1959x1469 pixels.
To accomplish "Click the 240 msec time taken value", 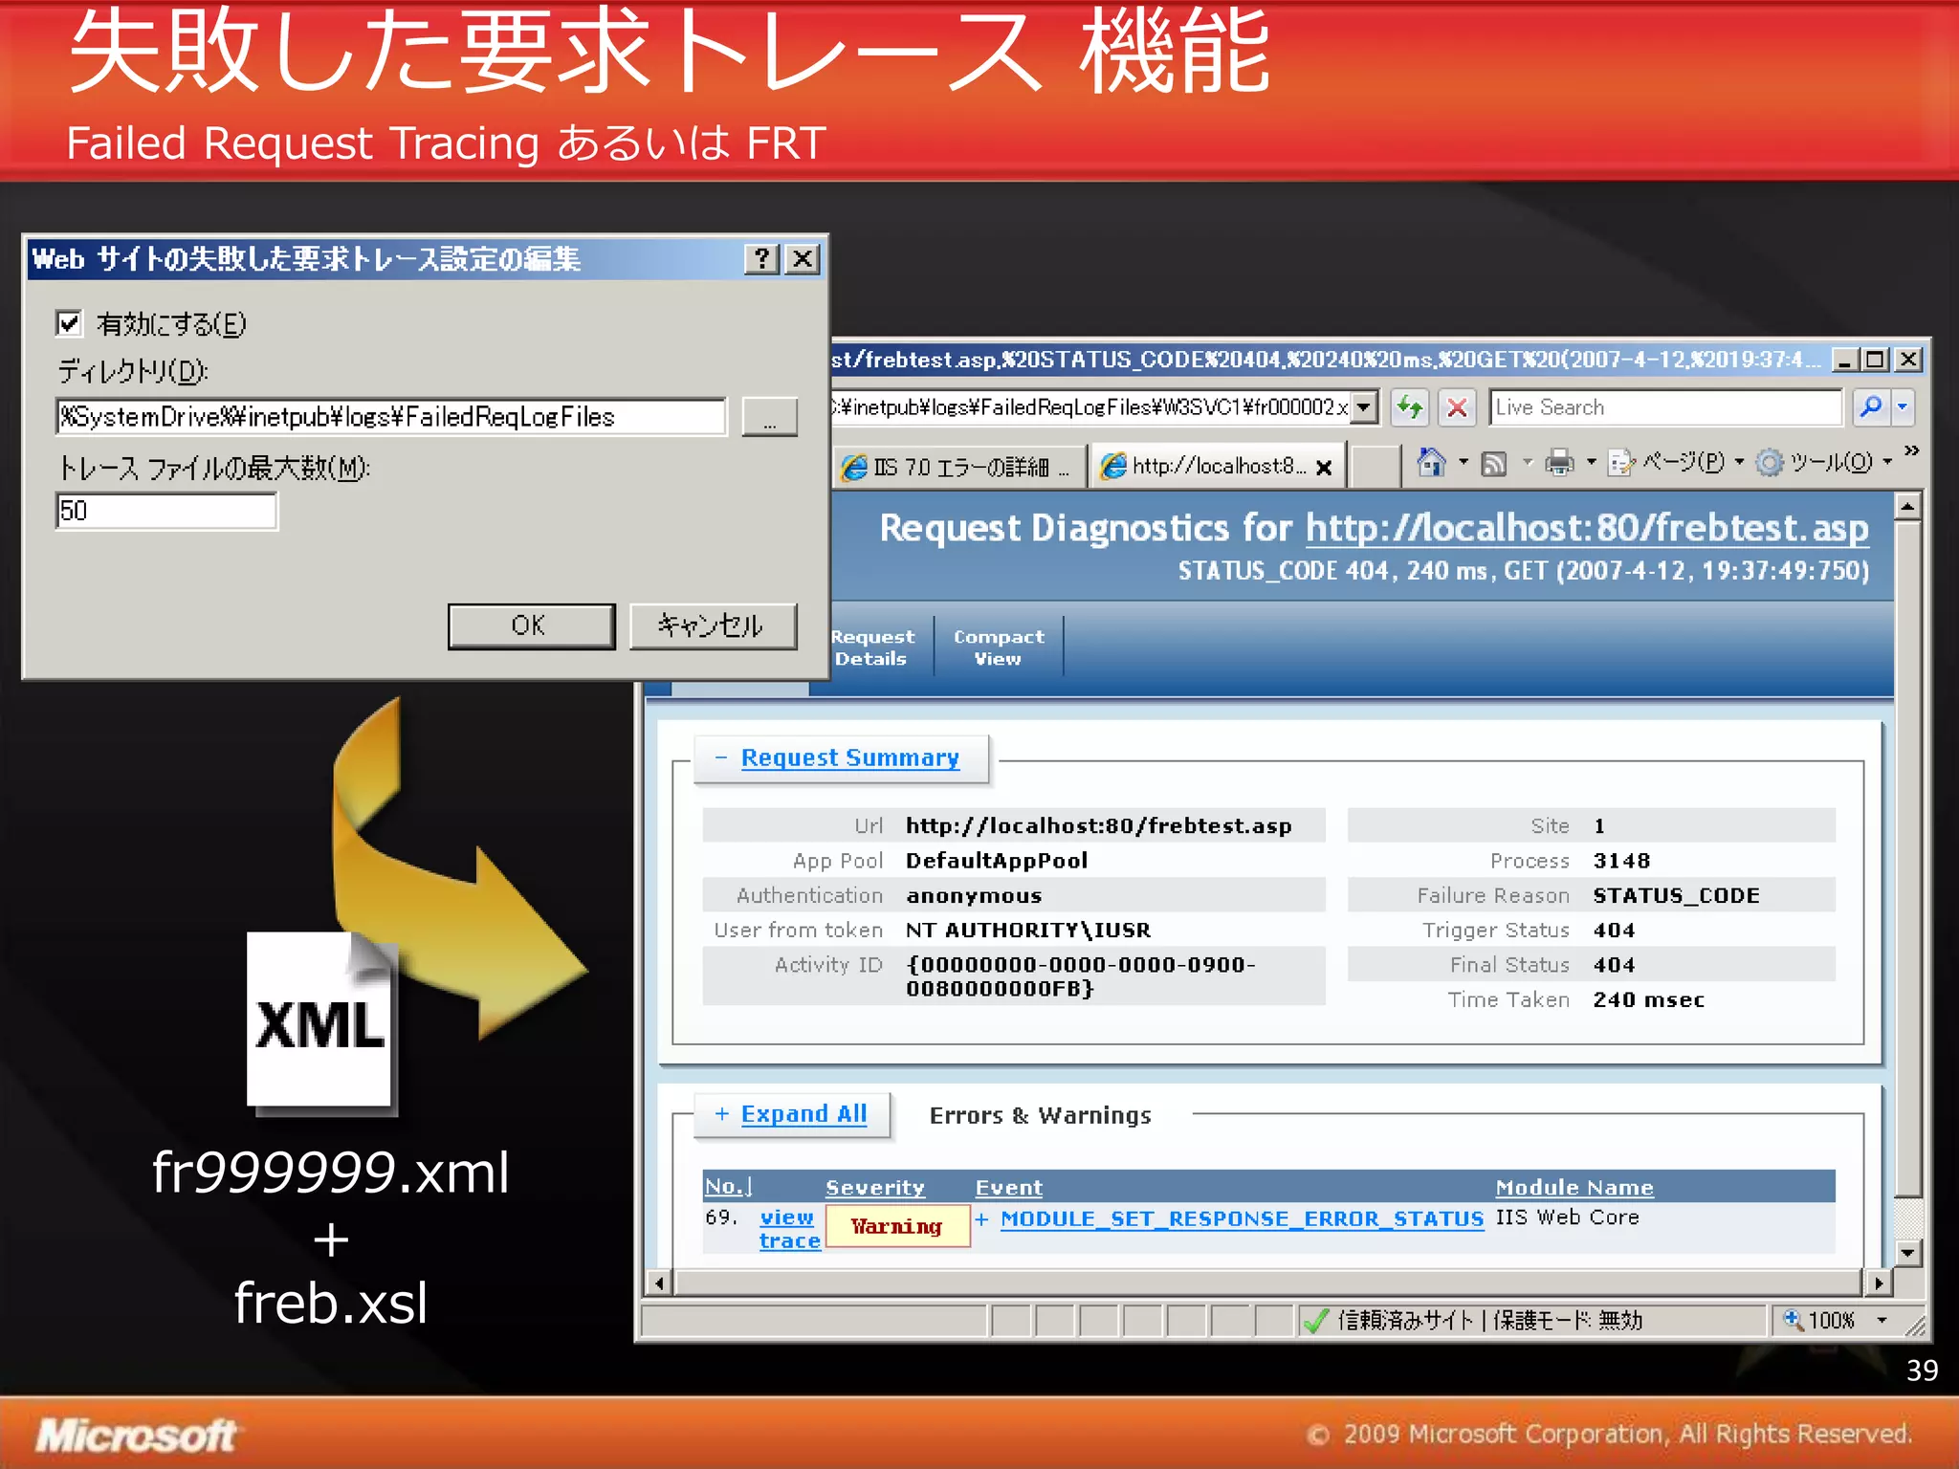I will click(1648, 999).
